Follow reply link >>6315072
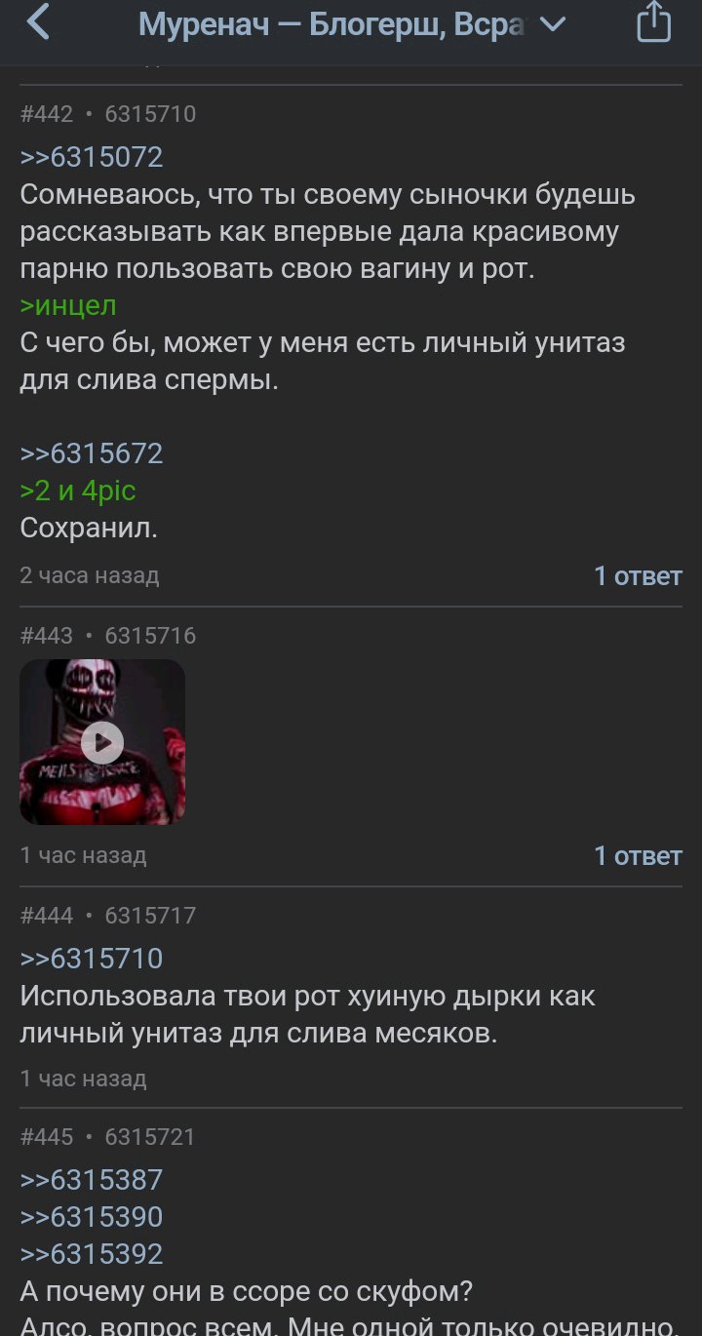Screen dimensions: 702x1336 tap(92, 157)
